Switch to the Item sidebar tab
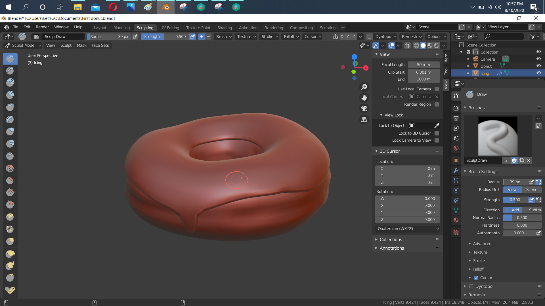545x306 pixels. click(x=446, y=58)
